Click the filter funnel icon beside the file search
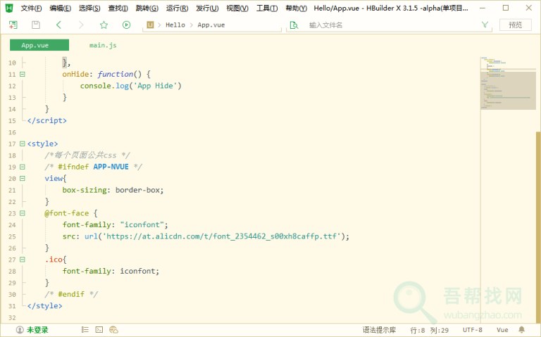541x337 pixels. click(485, 25)
